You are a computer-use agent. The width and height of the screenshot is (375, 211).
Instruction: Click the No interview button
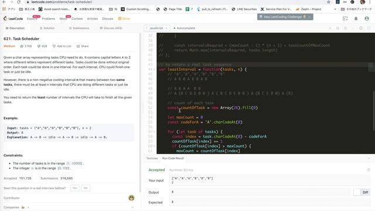click(86, 188)
